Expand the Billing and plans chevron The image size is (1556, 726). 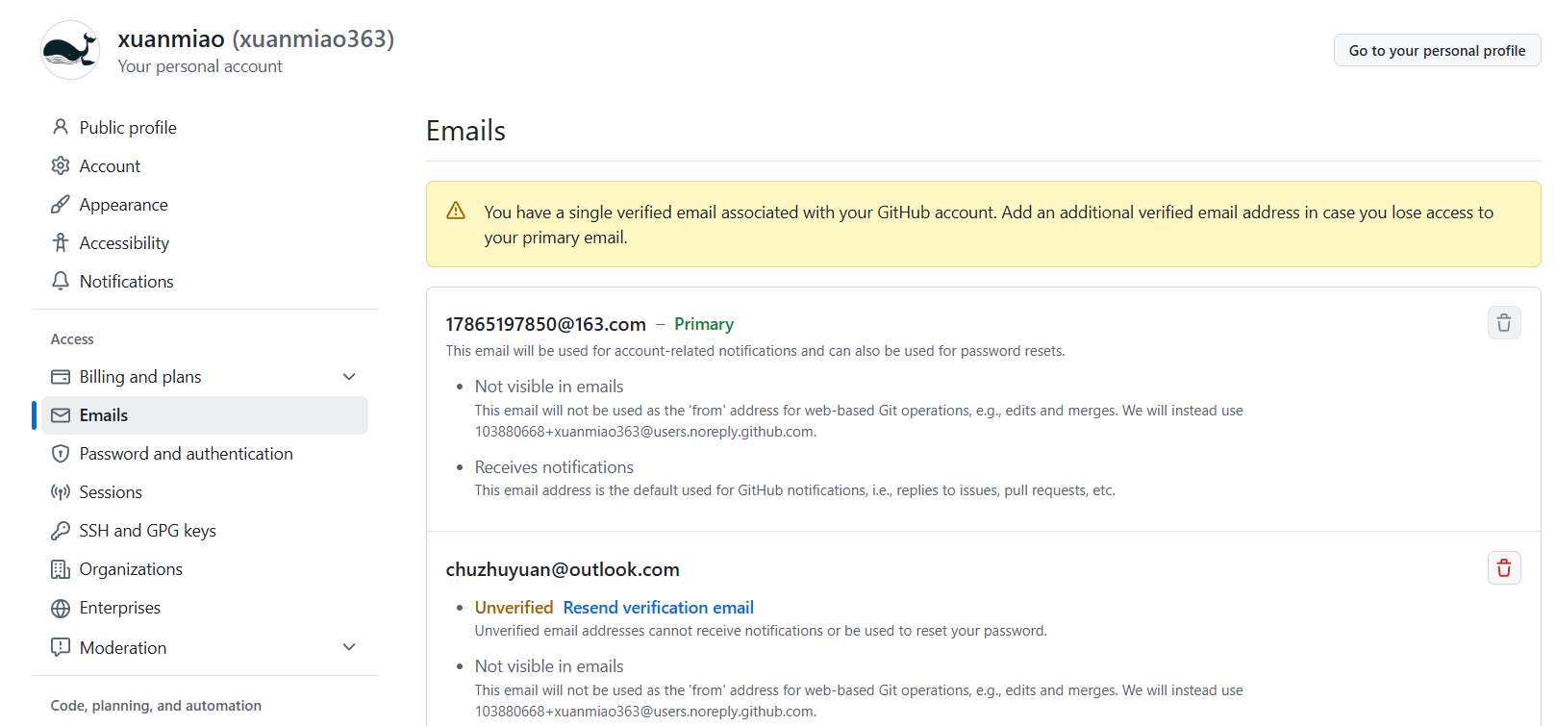[x=349, y=377]
